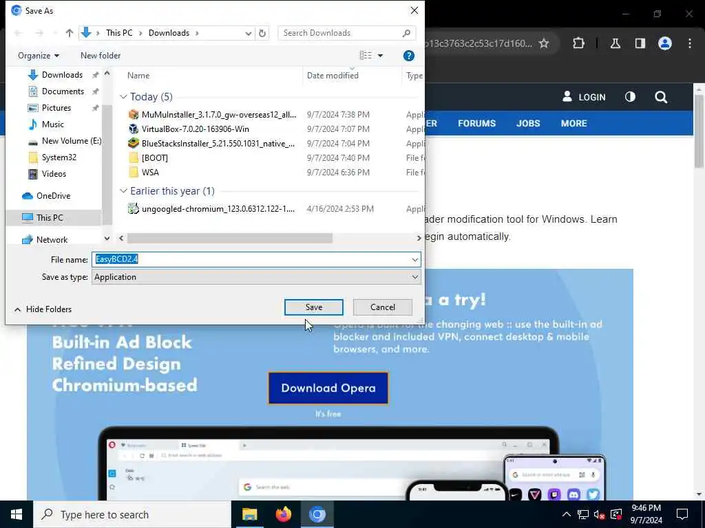Open view options dropdown arrow
705x528 pixels.
[380, 56]
